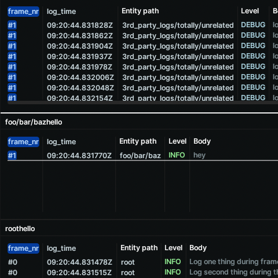Click Entity path header in foo/bar/bazhello table
This screenshot has height=278, width=278.
138,141
